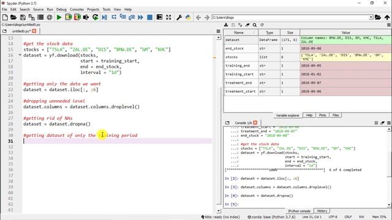Open the View menu

click(117, 9)
